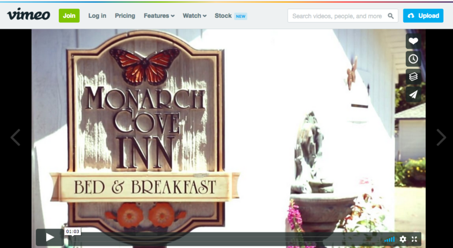Viewport: 453px width, 248px height.
Task: Enter fullscreen mode
Action: click(x=414, y=239)
